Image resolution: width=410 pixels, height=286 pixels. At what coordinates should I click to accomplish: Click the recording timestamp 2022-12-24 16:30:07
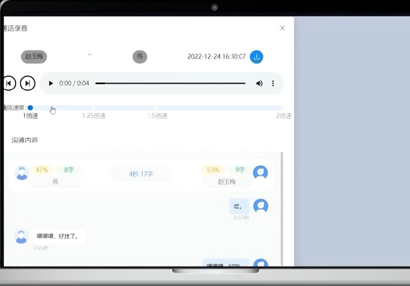pyautogui.click(x=216, y=57)
